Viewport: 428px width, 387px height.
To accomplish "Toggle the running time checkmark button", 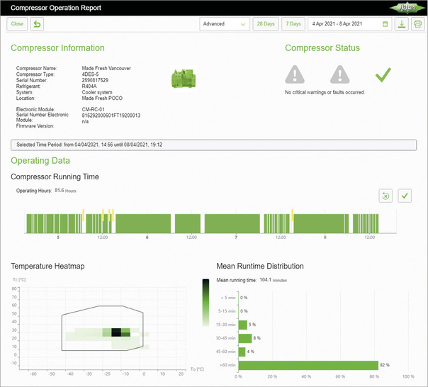I will [x=405, y=195].
